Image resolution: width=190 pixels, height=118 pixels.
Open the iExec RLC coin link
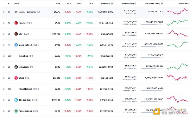pos(26,56)
